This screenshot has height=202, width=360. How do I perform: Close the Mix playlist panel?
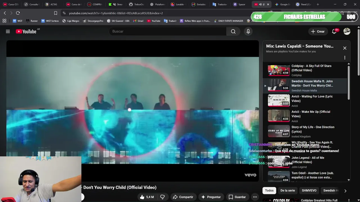(345, 48)
